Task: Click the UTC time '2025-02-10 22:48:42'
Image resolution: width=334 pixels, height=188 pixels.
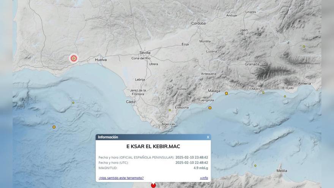Action: coord(192,163)
